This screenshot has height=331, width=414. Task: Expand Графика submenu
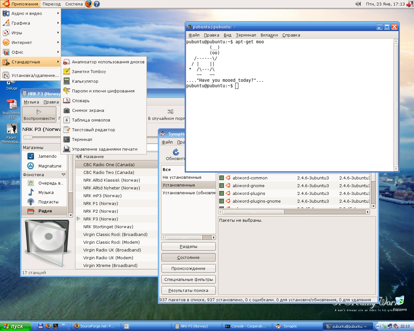pyautogui.click(x=30, y=23)
